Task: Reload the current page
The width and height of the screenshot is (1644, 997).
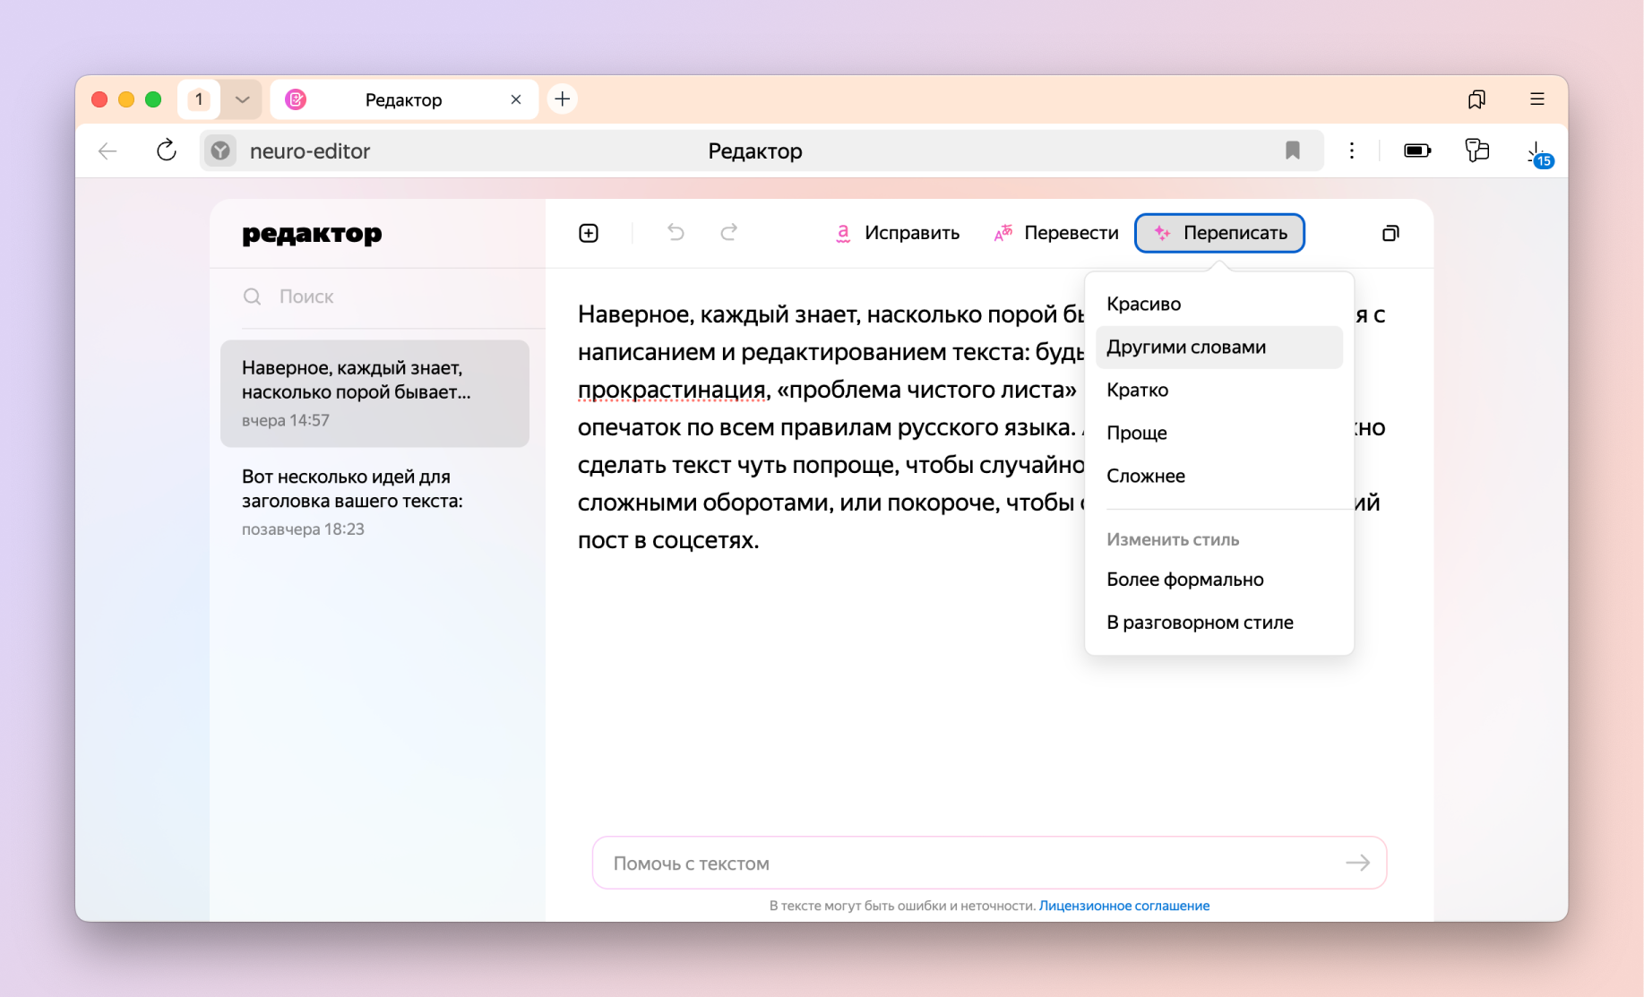Action: [167, 150]
